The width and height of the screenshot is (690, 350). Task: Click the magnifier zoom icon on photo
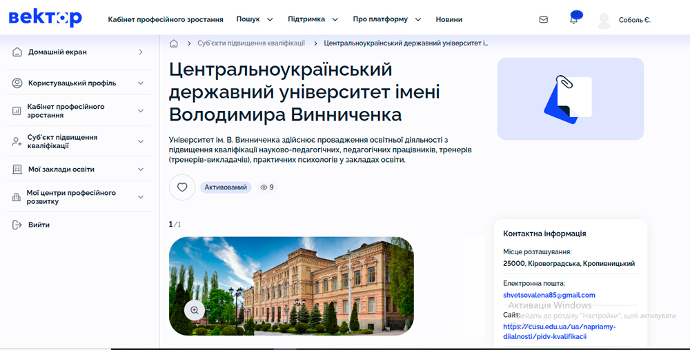pos(195,310)
